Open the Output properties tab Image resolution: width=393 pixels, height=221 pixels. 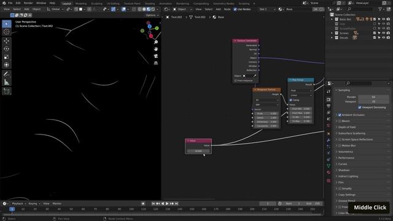click(329, 106)
